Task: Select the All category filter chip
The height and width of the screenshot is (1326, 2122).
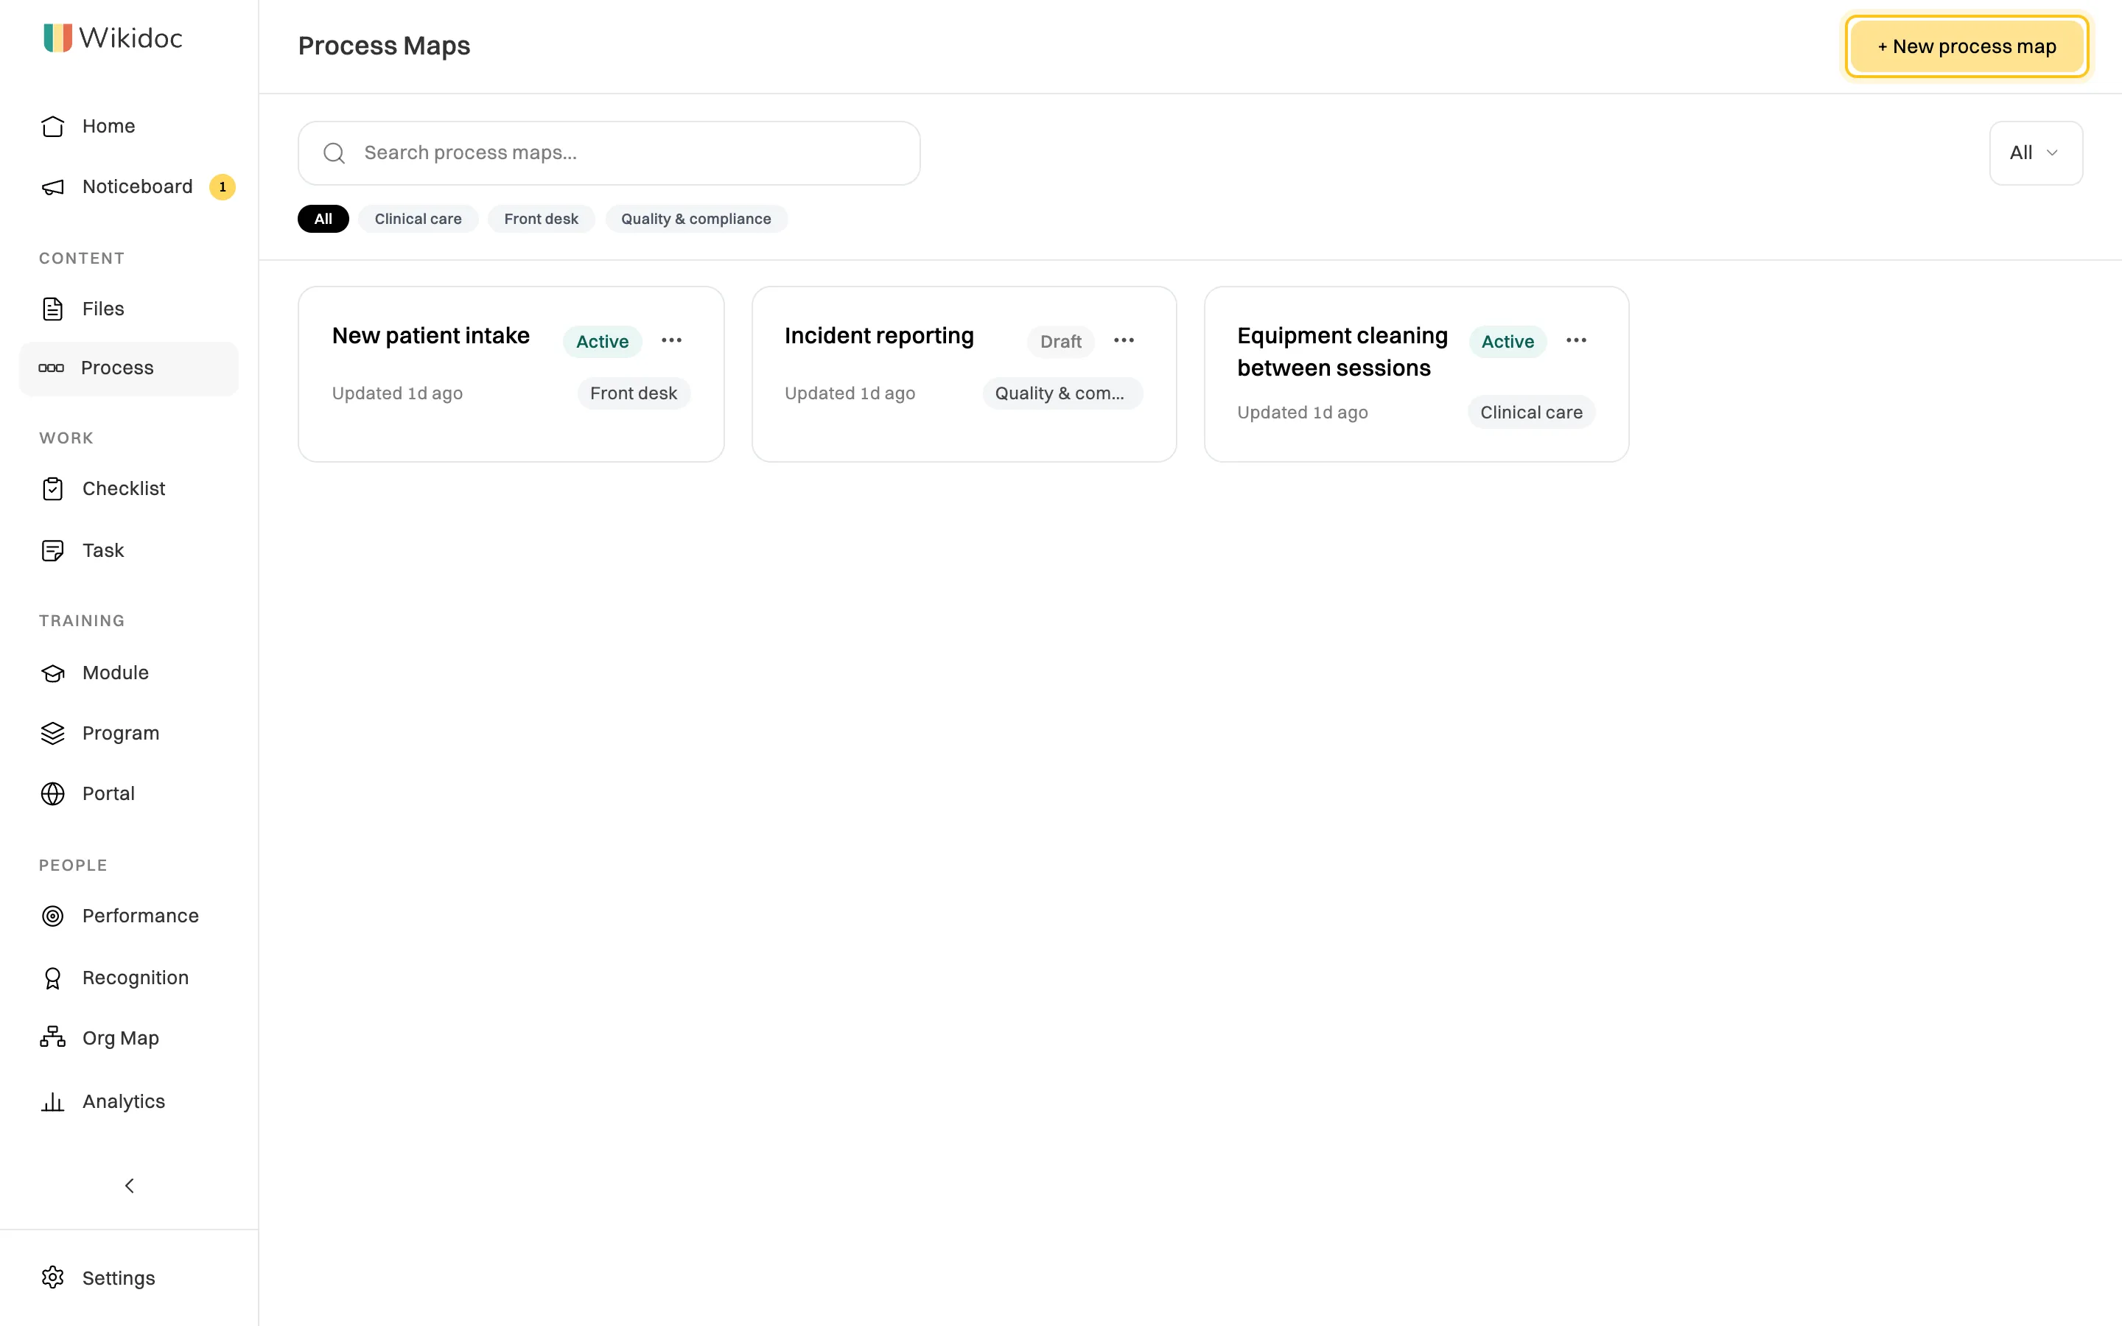Action: 323,218
